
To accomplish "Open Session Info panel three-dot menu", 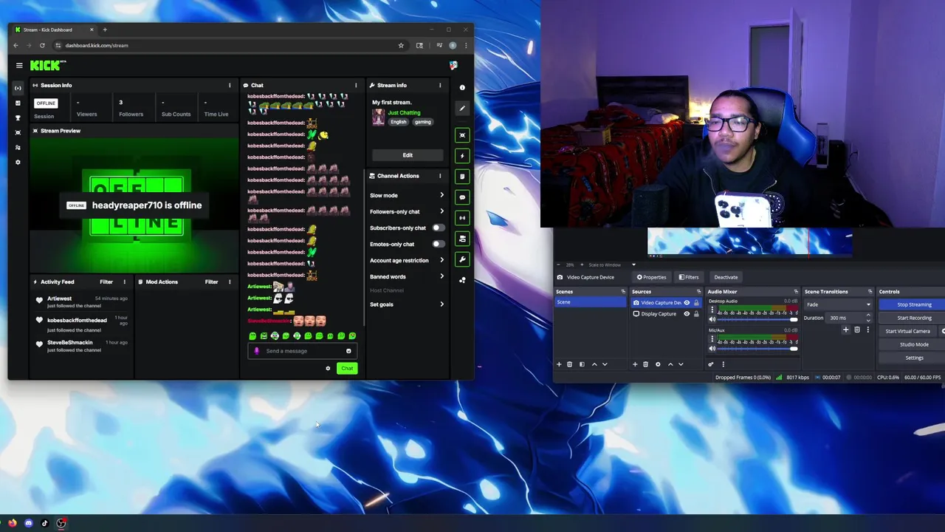I will click(230, 85).
